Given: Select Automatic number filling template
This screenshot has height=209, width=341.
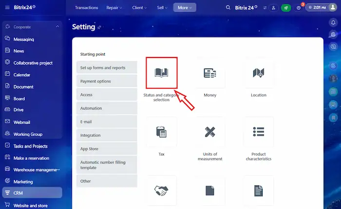Looking at the screenshot, I should [x=107, y=165].
